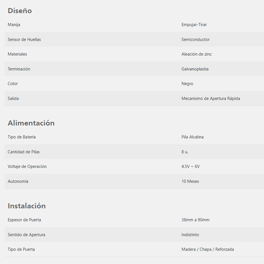Select the Cantidad de Pilas row

tap(134, 152)
